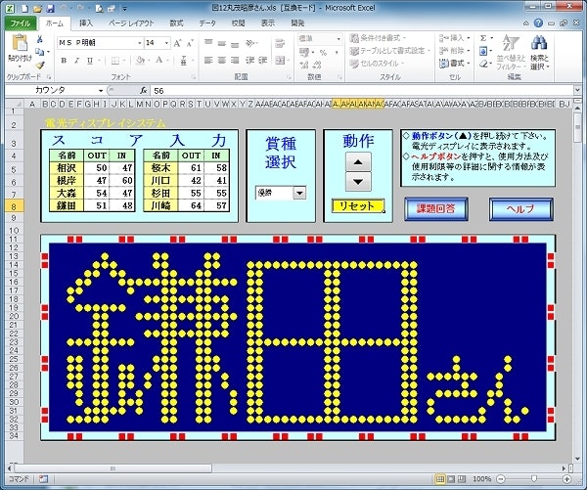This screenshot has width=587, height=490.
Task: Click the Paste clipboard icon
Action: tap(20, 43)
